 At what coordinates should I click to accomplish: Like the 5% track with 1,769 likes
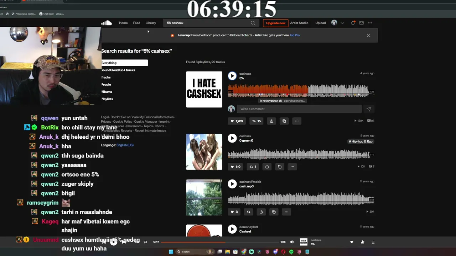[237, 121]
